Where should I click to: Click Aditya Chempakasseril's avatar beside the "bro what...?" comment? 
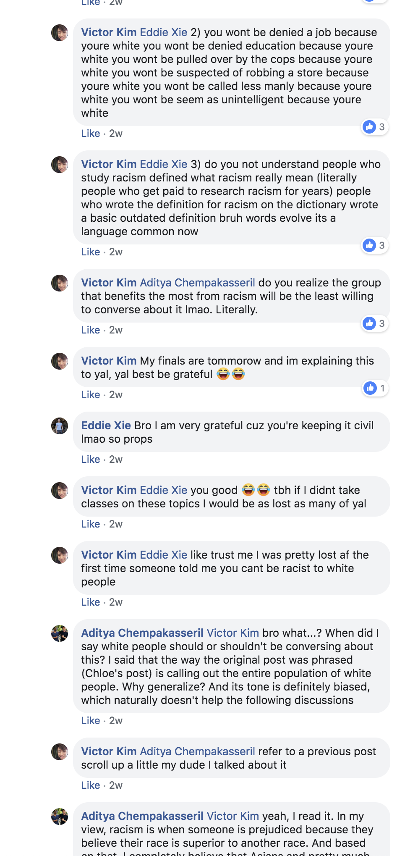tap(60, 633)
